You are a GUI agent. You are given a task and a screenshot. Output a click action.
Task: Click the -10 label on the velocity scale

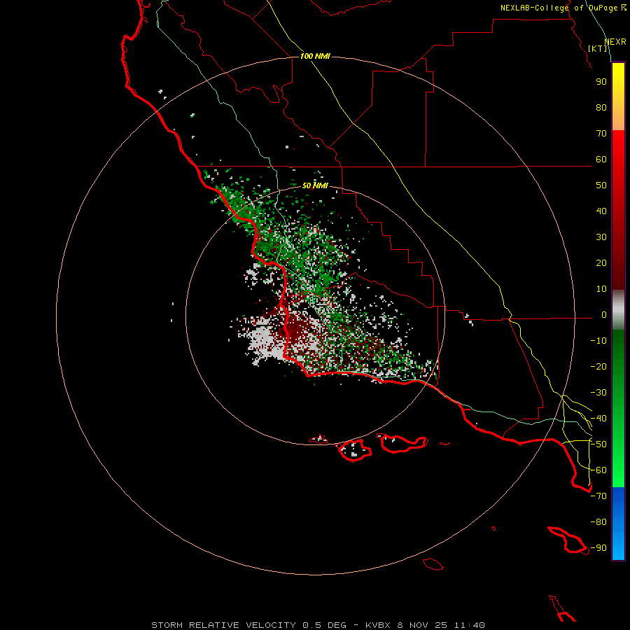598,341
